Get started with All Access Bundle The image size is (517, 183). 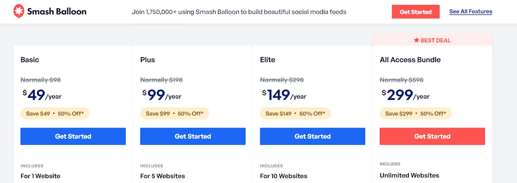click(x=432, y=136)
